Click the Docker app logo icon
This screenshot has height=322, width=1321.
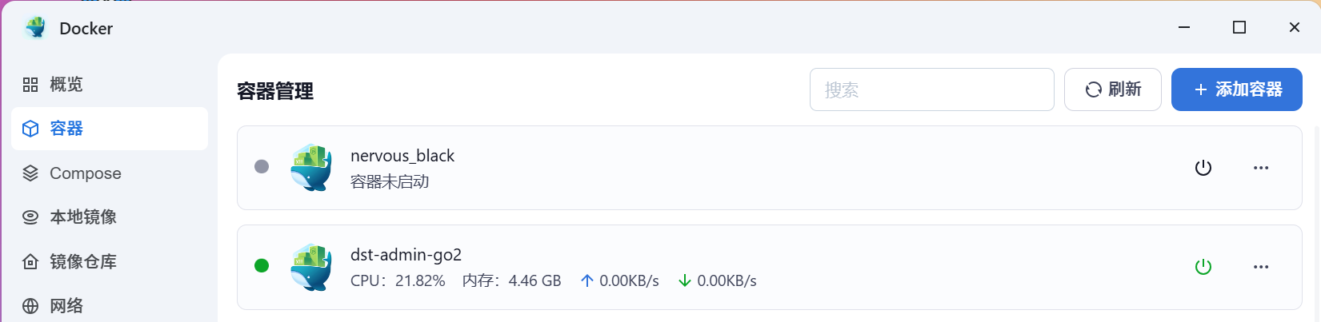coord(36,28)
